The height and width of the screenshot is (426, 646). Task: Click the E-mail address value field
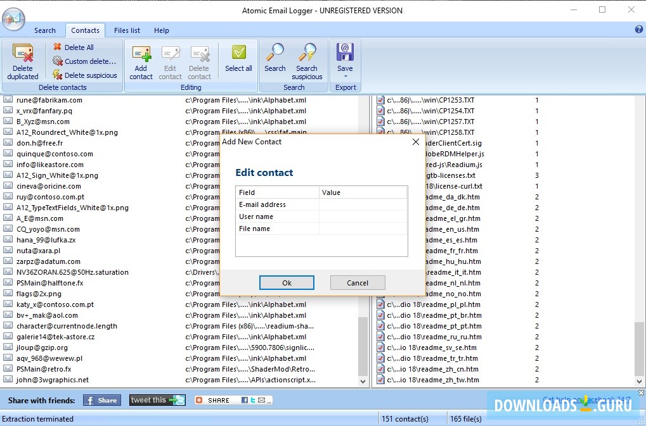pyautogui.click(x=363, y=204)
